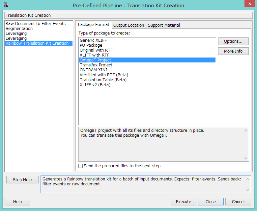The image size is (257, 211).
Task: Select Versified with RTF (Beta)
Action: (147, 75)
